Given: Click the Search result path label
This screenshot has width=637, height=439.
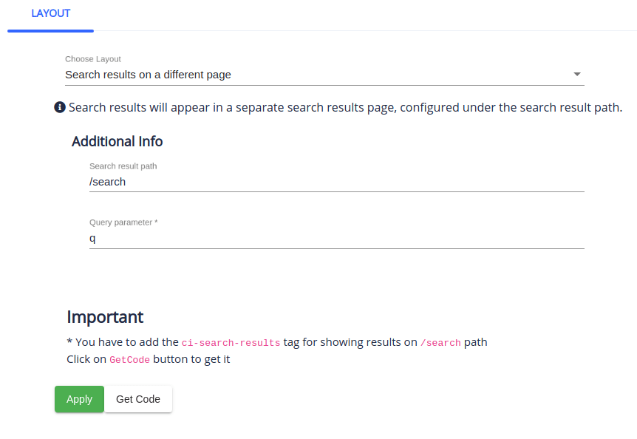Looking at the screenshot, I should 123,166.
